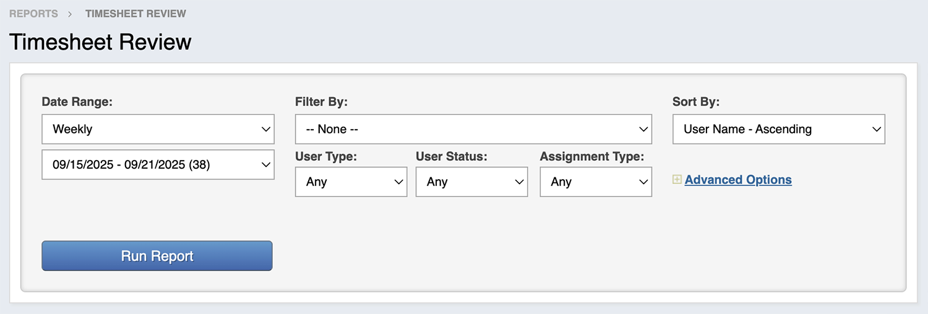Select TIMESHEET REVIEW breadcrumb item
The height and width of the screenshot is (314, 928).
point(135,14)
